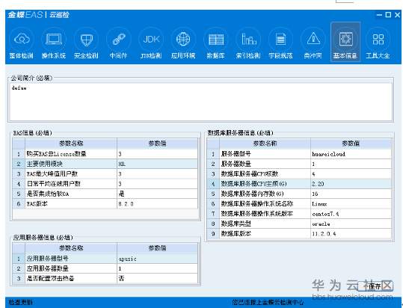Screen dimensions: 403x308
Task: Open the 中间件 chain link icon
Action: [118, 43]
